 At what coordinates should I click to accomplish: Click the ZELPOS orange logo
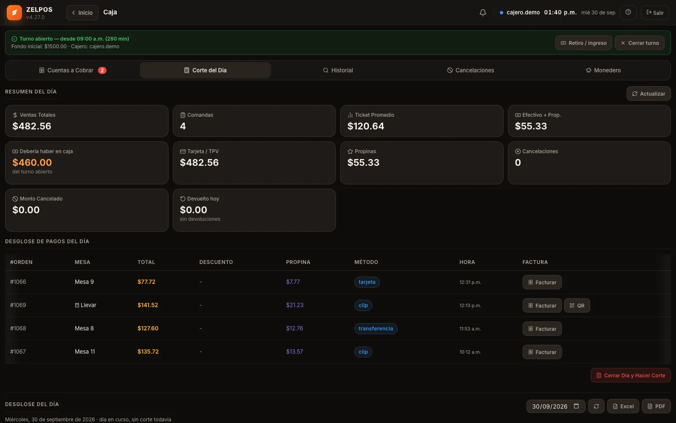(x=14, y=13)
